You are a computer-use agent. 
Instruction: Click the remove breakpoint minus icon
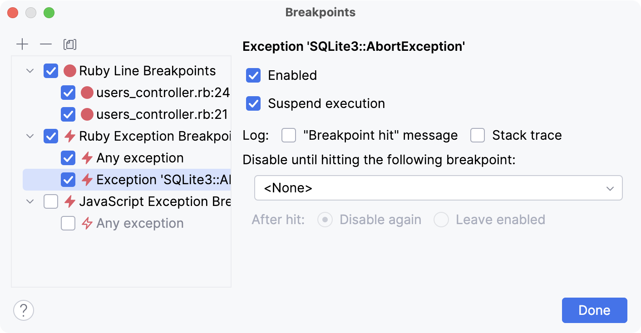(45, 44)
